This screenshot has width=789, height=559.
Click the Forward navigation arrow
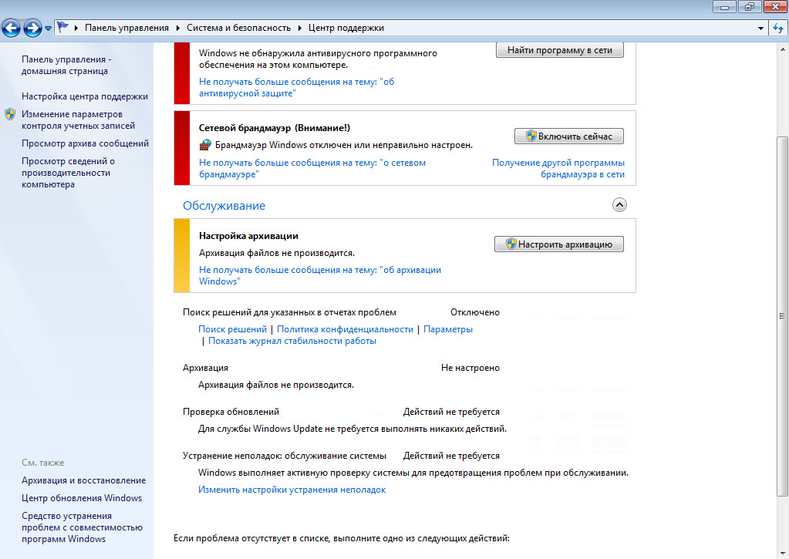(x=31, y=28)
